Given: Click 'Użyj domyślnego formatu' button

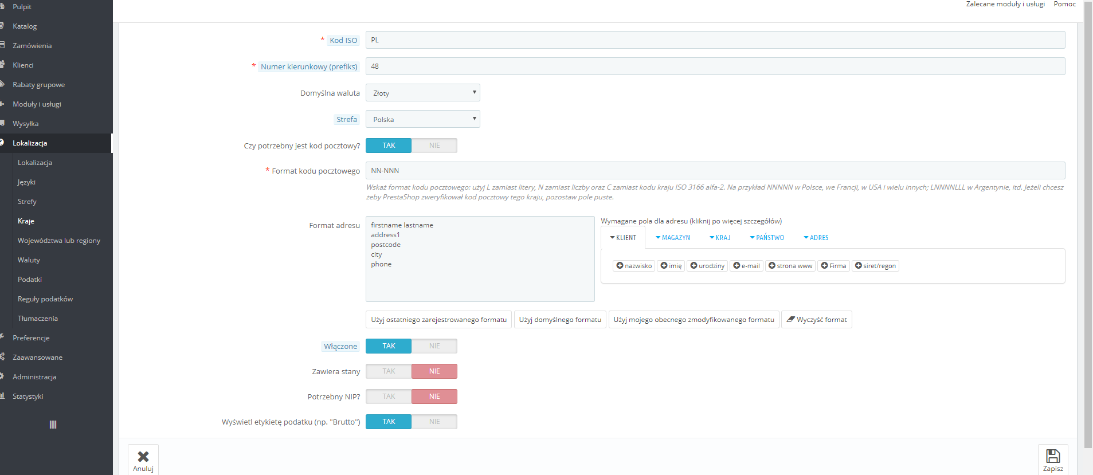Looking at the screenshot, I should (560, 320).
